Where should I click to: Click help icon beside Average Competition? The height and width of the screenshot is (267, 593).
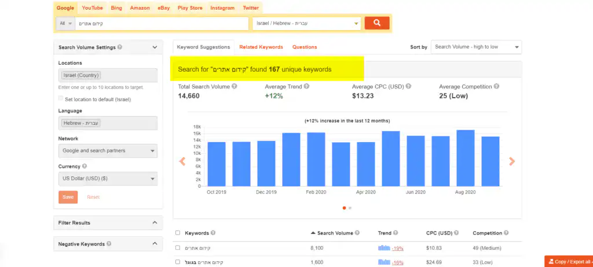[x=496, y=87]
